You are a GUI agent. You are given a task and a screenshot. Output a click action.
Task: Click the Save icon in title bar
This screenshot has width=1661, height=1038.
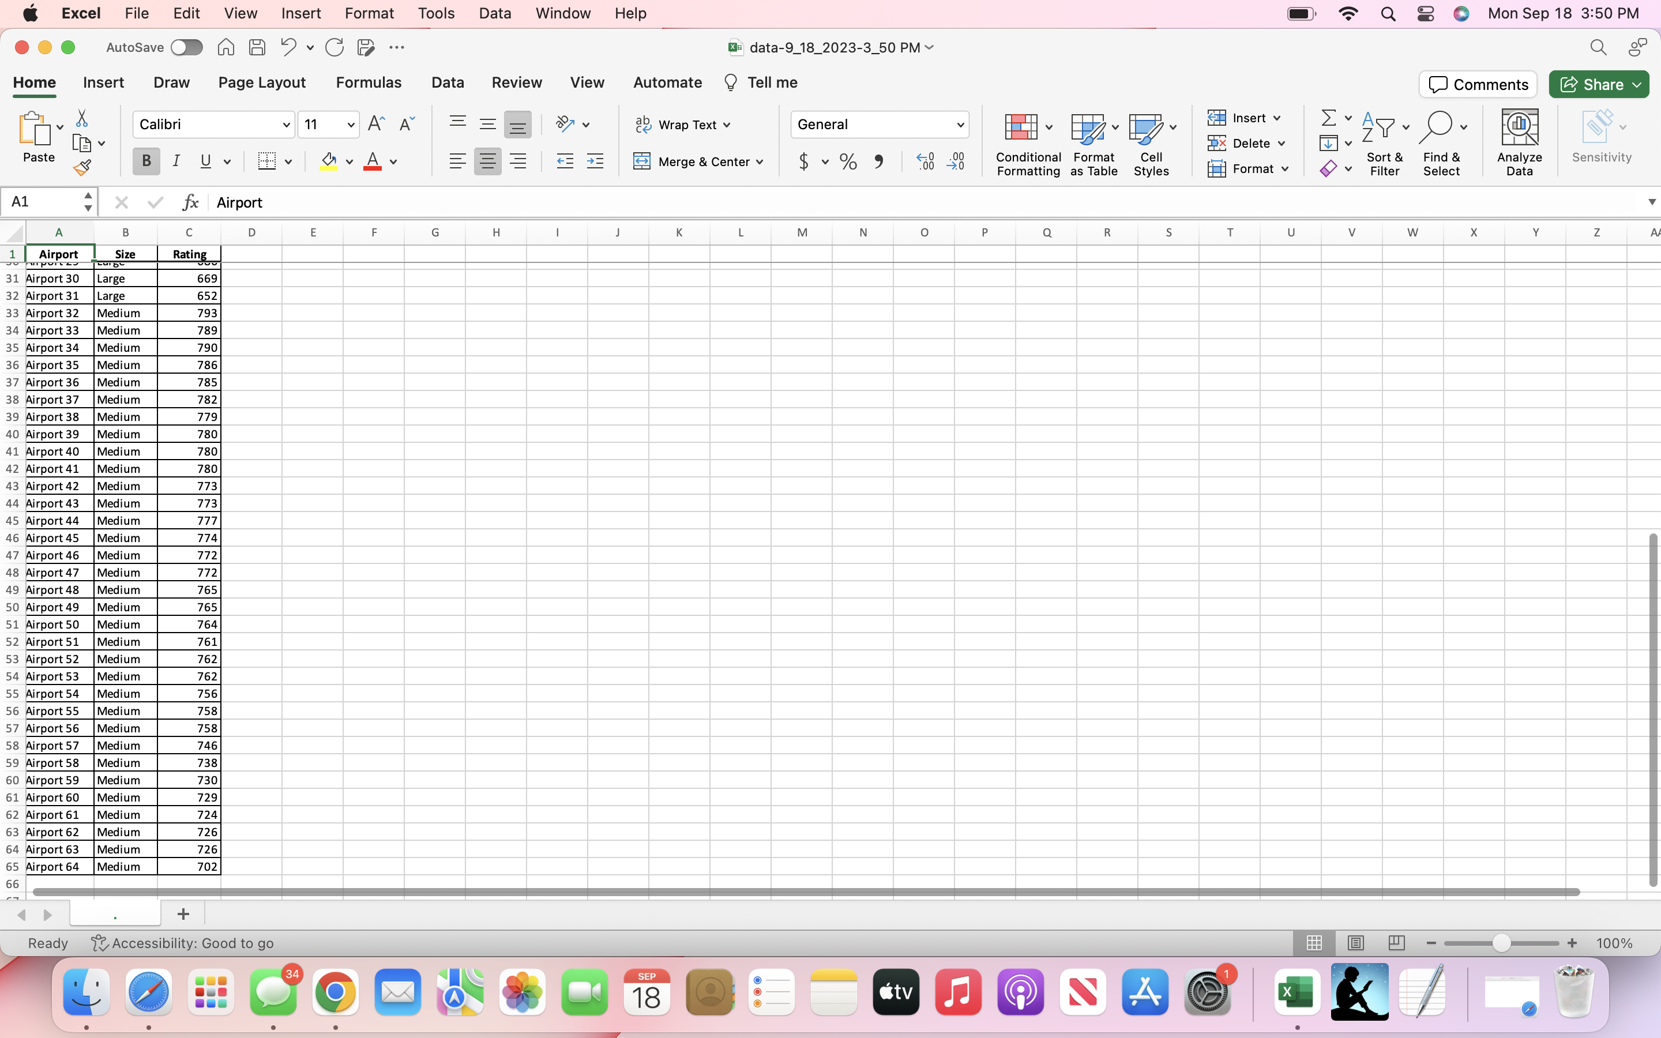click(257, 47)
